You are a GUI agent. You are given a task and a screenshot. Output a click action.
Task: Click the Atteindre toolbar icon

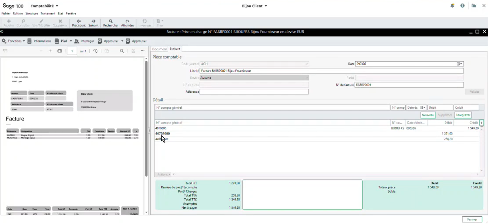(127, 21)
